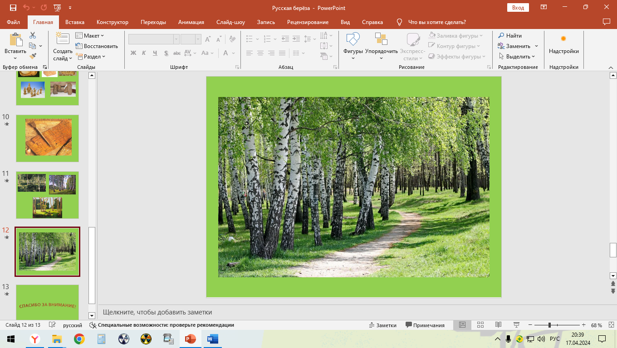
Task: Open the Insert (Вставка) ribbon tab
Action: 75,22
